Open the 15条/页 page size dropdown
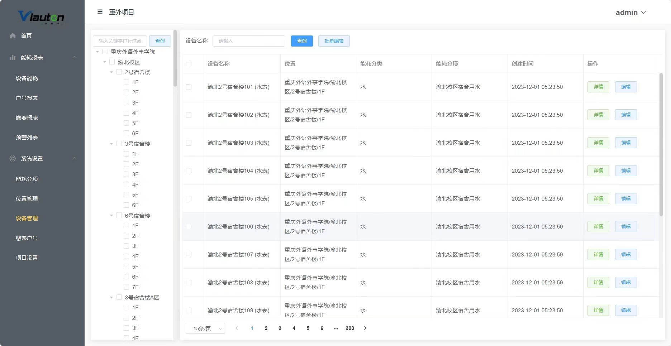Image resolution: width=671 pixels, height=346 pixels. [x=205, y=328]
